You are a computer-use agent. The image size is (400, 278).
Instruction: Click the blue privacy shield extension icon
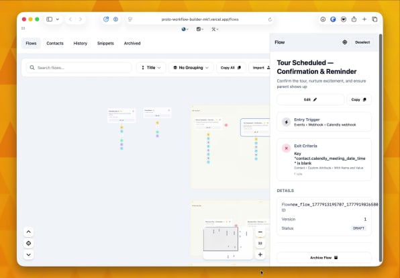click(106, 19)
